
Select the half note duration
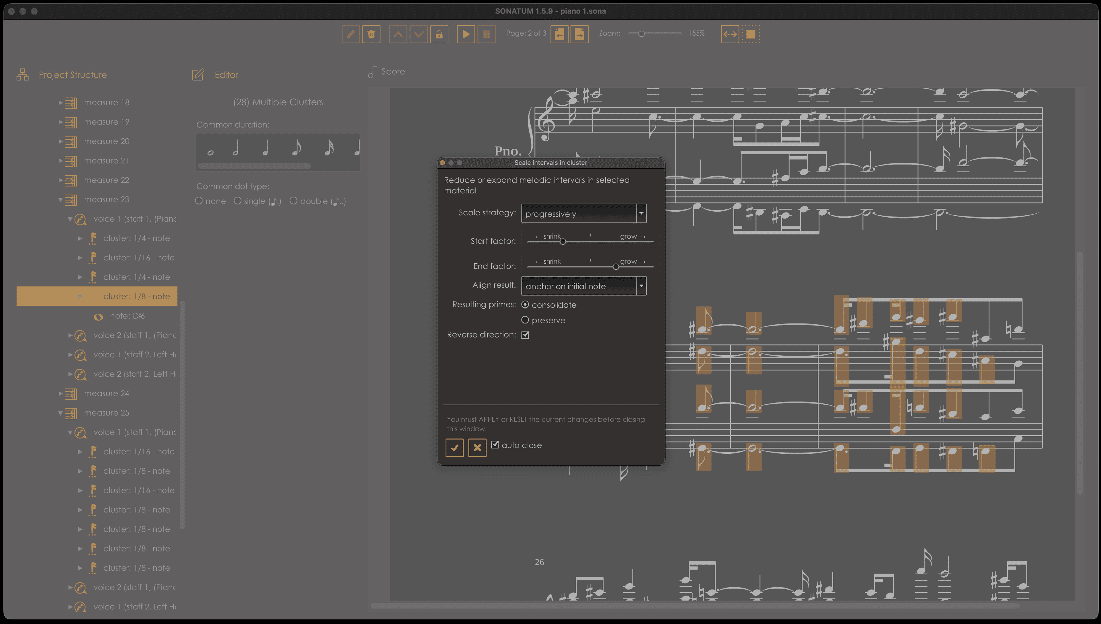click(x=236, y=148)
